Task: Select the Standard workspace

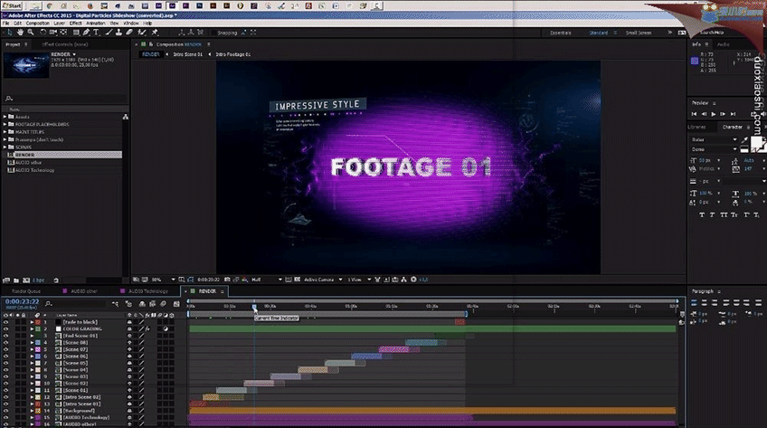Action: (598, 33)
